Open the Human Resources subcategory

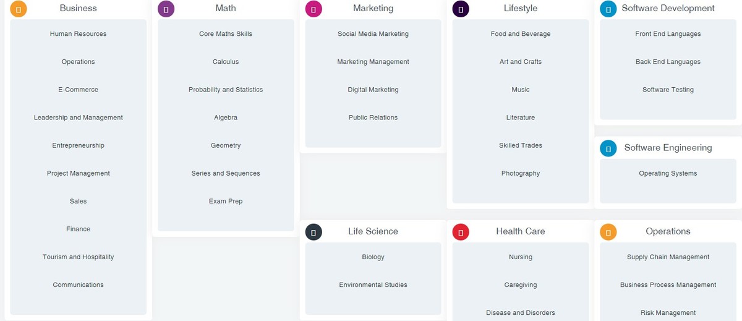point(79,34)
